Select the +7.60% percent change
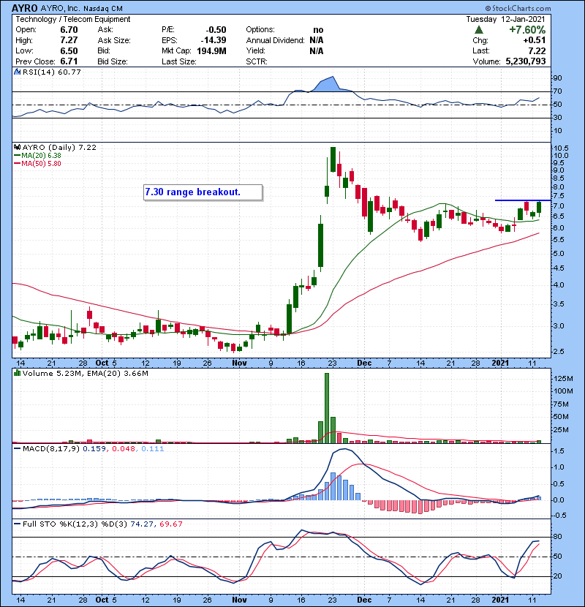The width and height of the screenshot is (585, 607). (x=527, y=30)
